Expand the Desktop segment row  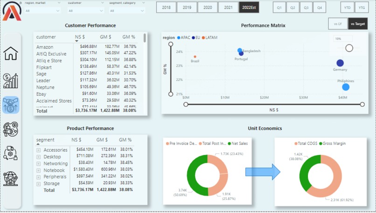pyautogui.click(x=38, y=157)
